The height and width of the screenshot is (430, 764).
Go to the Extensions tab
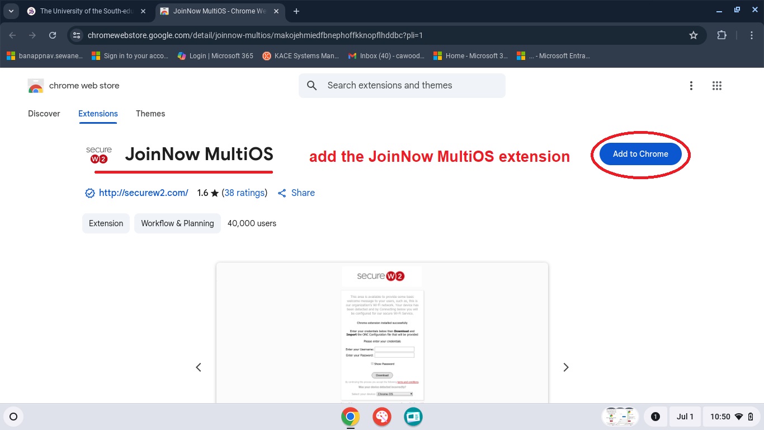98,114
